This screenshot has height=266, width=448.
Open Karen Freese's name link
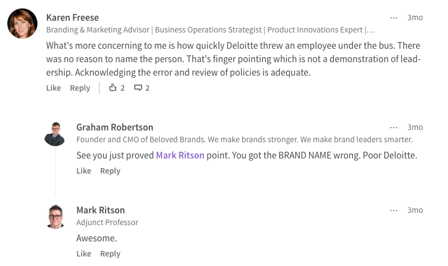pyautogui.click(x=73, y=17)
